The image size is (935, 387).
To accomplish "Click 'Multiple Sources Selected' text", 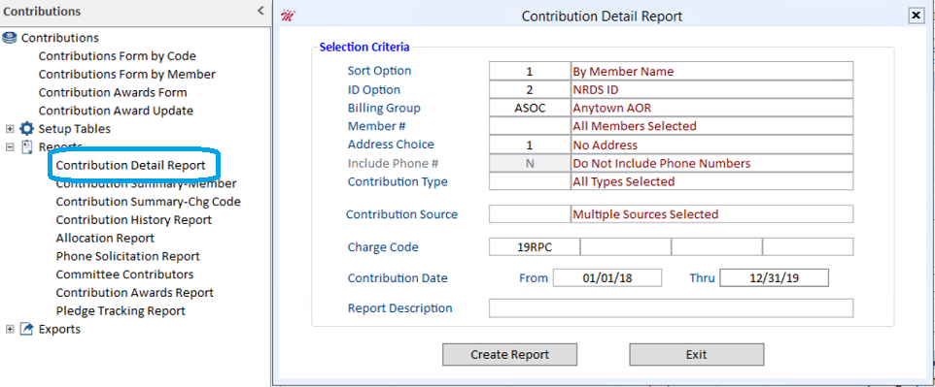I will point(645,213).
